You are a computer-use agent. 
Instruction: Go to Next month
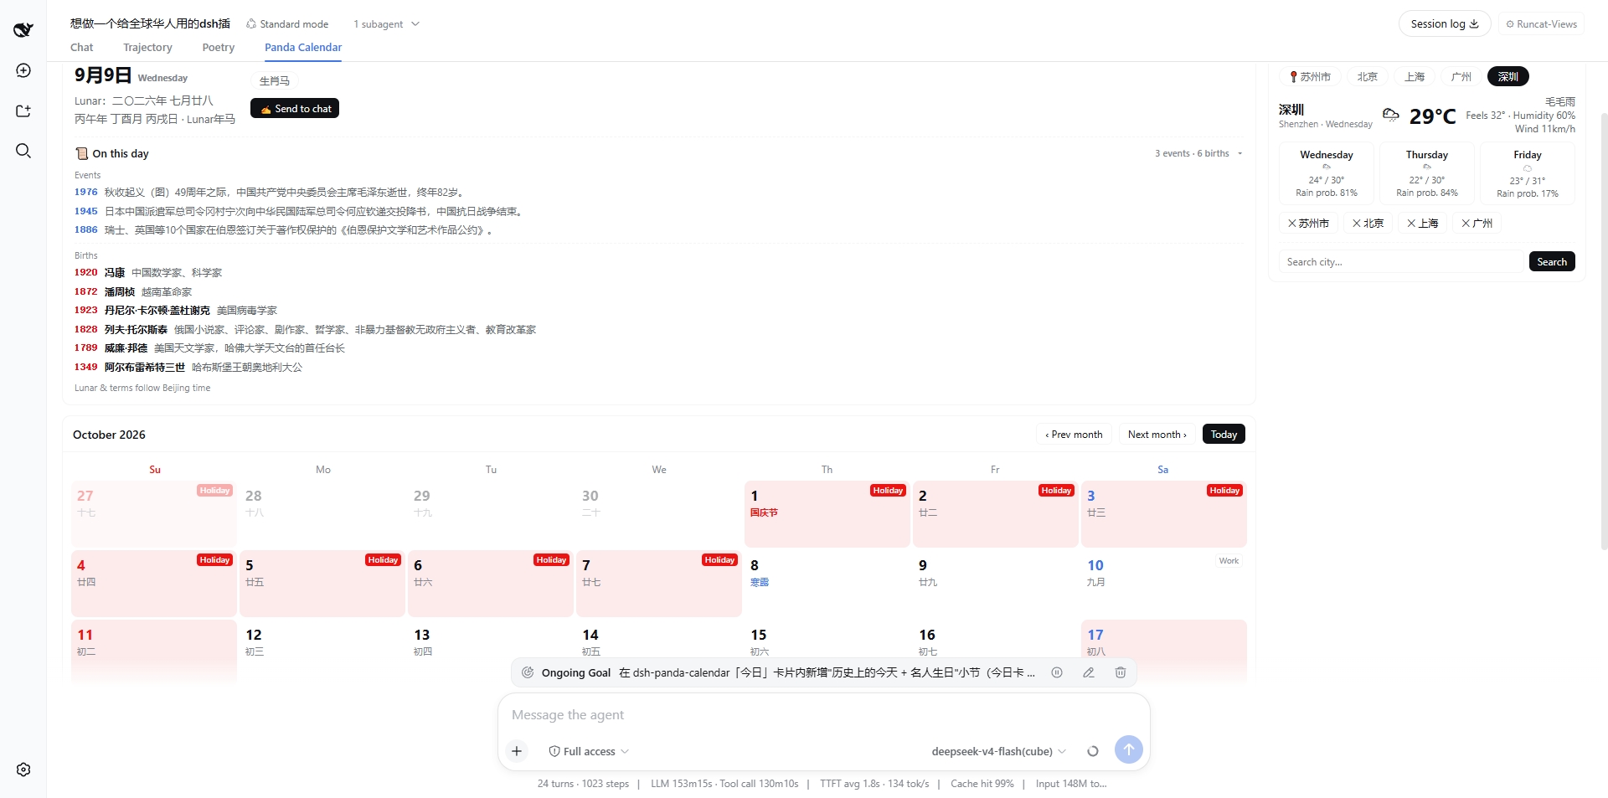pos(1157,434)
